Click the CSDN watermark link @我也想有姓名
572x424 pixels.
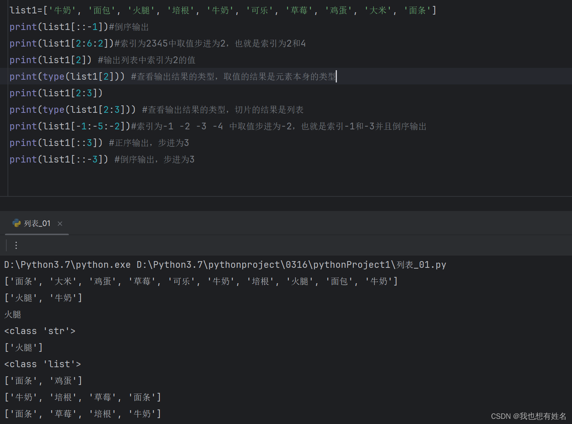click(529, 416)
